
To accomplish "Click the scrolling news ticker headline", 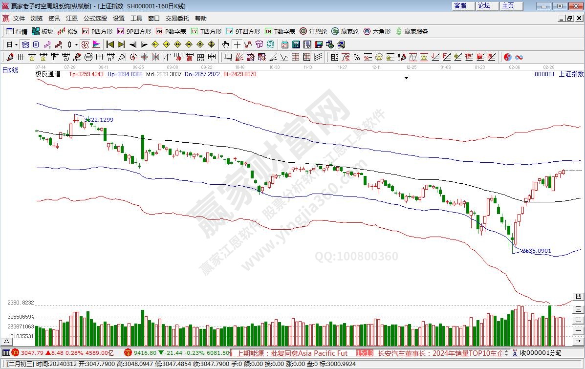I will [x=292, y=353].
